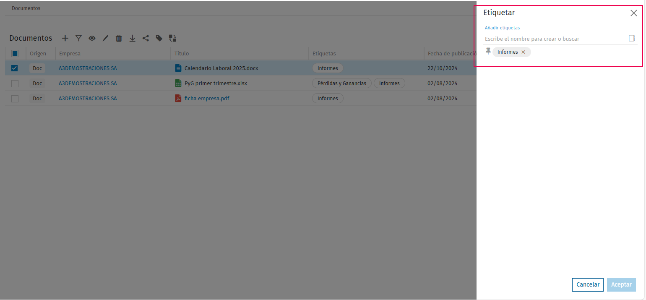646x300 pixels.
Task: Open A3DEMOSTRACIONES SA link in the Calendario row
Action: 88,68
